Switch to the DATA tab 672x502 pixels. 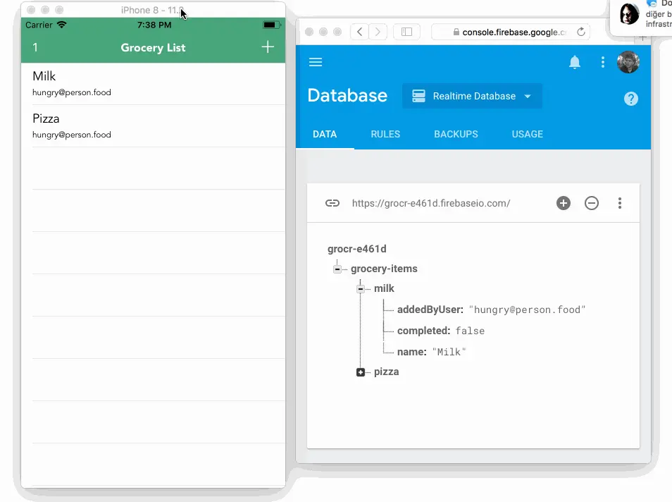tap(325, 134)
